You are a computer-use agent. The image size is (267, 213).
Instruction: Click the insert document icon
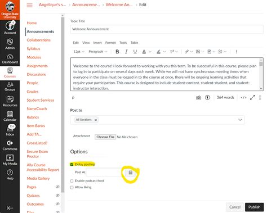[210, 52]
